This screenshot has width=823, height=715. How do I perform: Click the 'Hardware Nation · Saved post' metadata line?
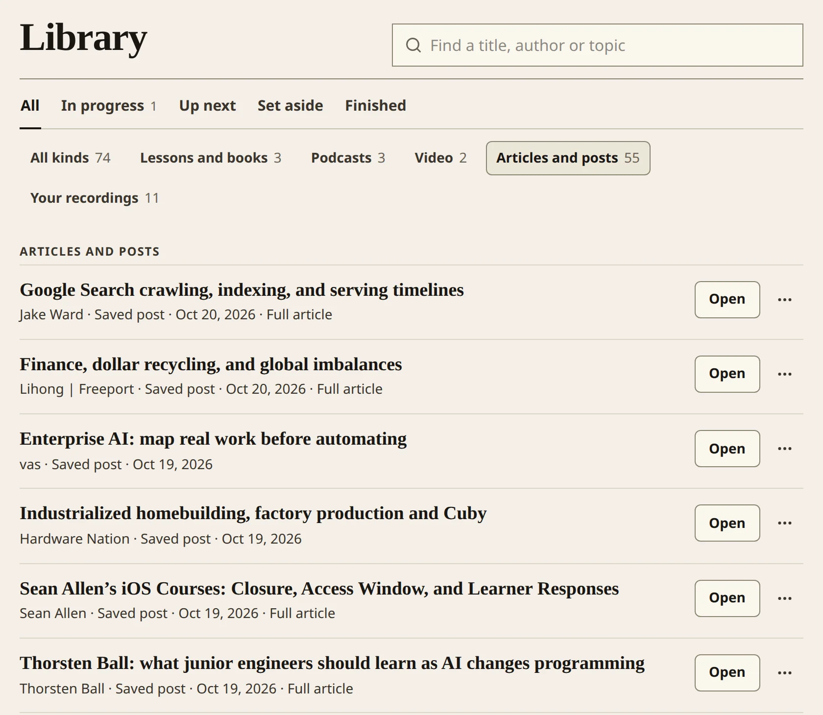(161, 539)
